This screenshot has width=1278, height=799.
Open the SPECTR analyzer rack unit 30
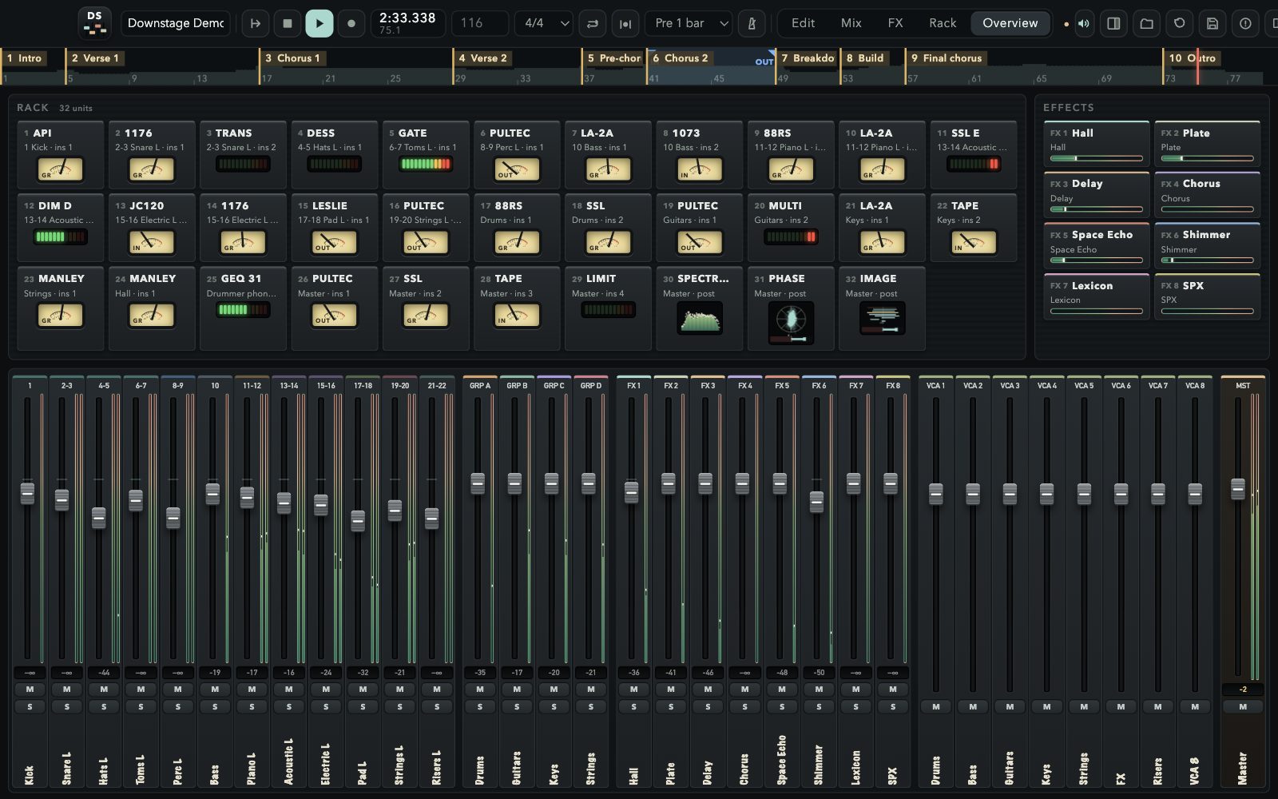tap(700, 308)
